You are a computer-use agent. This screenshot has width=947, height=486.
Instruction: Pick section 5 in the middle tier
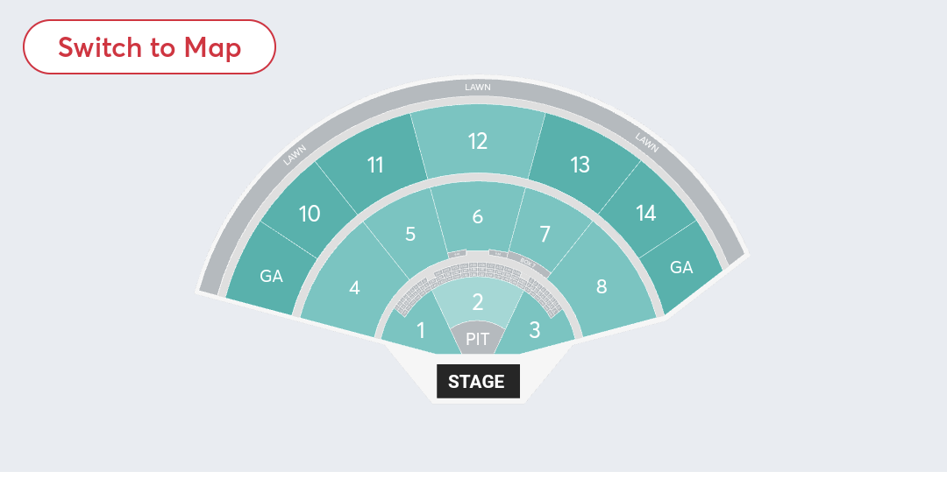pos(410,235)
